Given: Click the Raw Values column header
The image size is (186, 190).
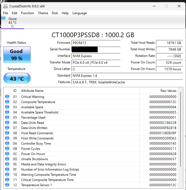Looking at the screenshot, I should click(159, 91).
